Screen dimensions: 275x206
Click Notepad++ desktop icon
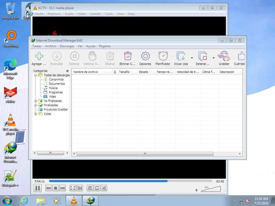10,178
